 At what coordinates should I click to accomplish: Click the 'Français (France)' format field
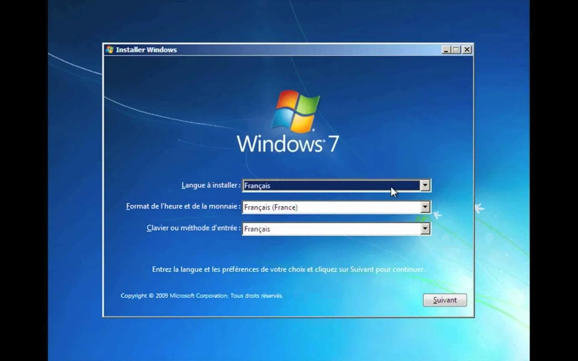pyautogui.click(x=331, y=207)
